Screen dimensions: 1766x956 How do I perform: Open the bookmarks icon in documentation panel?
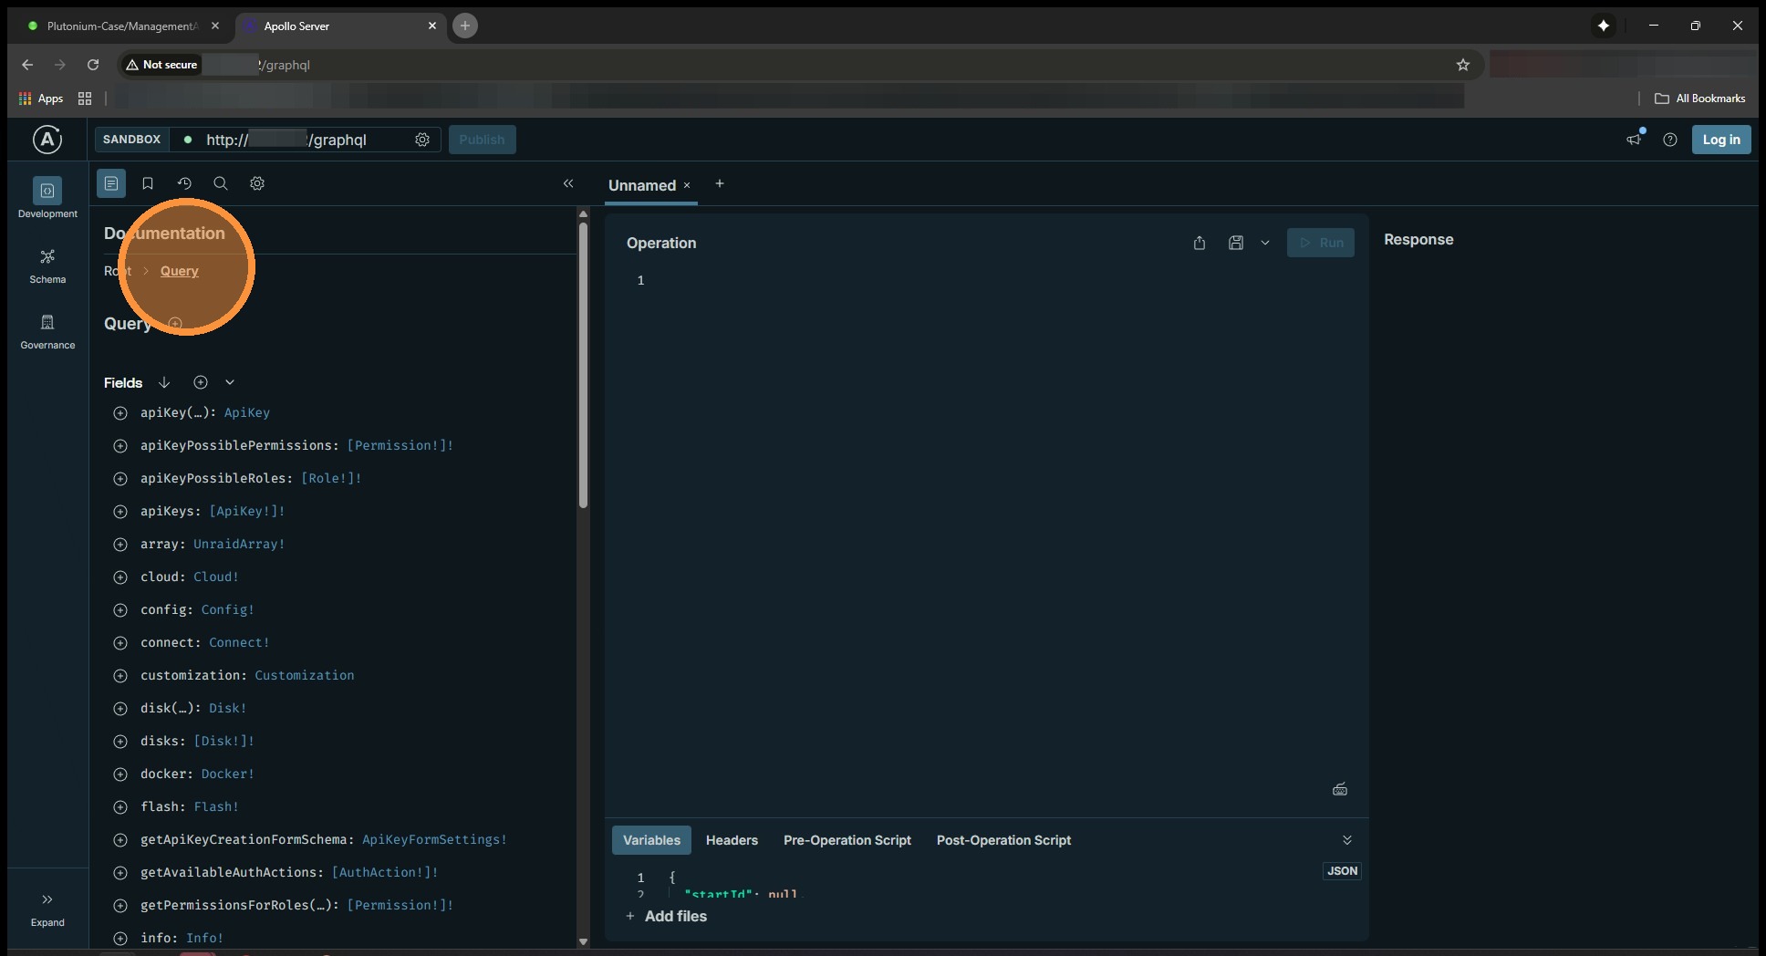point(148,183)
